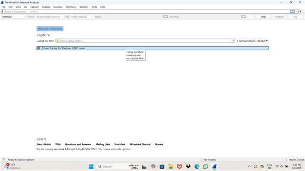
Task: Open the Statistics menu
Action: [58, 7]
